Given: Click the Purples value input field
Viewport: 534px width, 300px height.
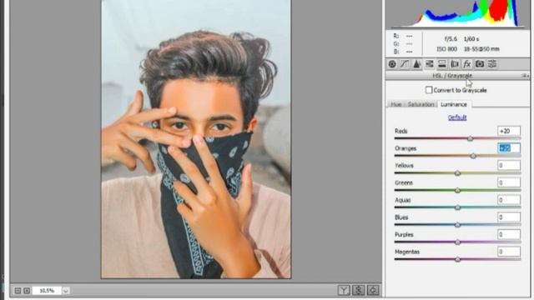Looking at the screenshot, I should tap(509, 234).
